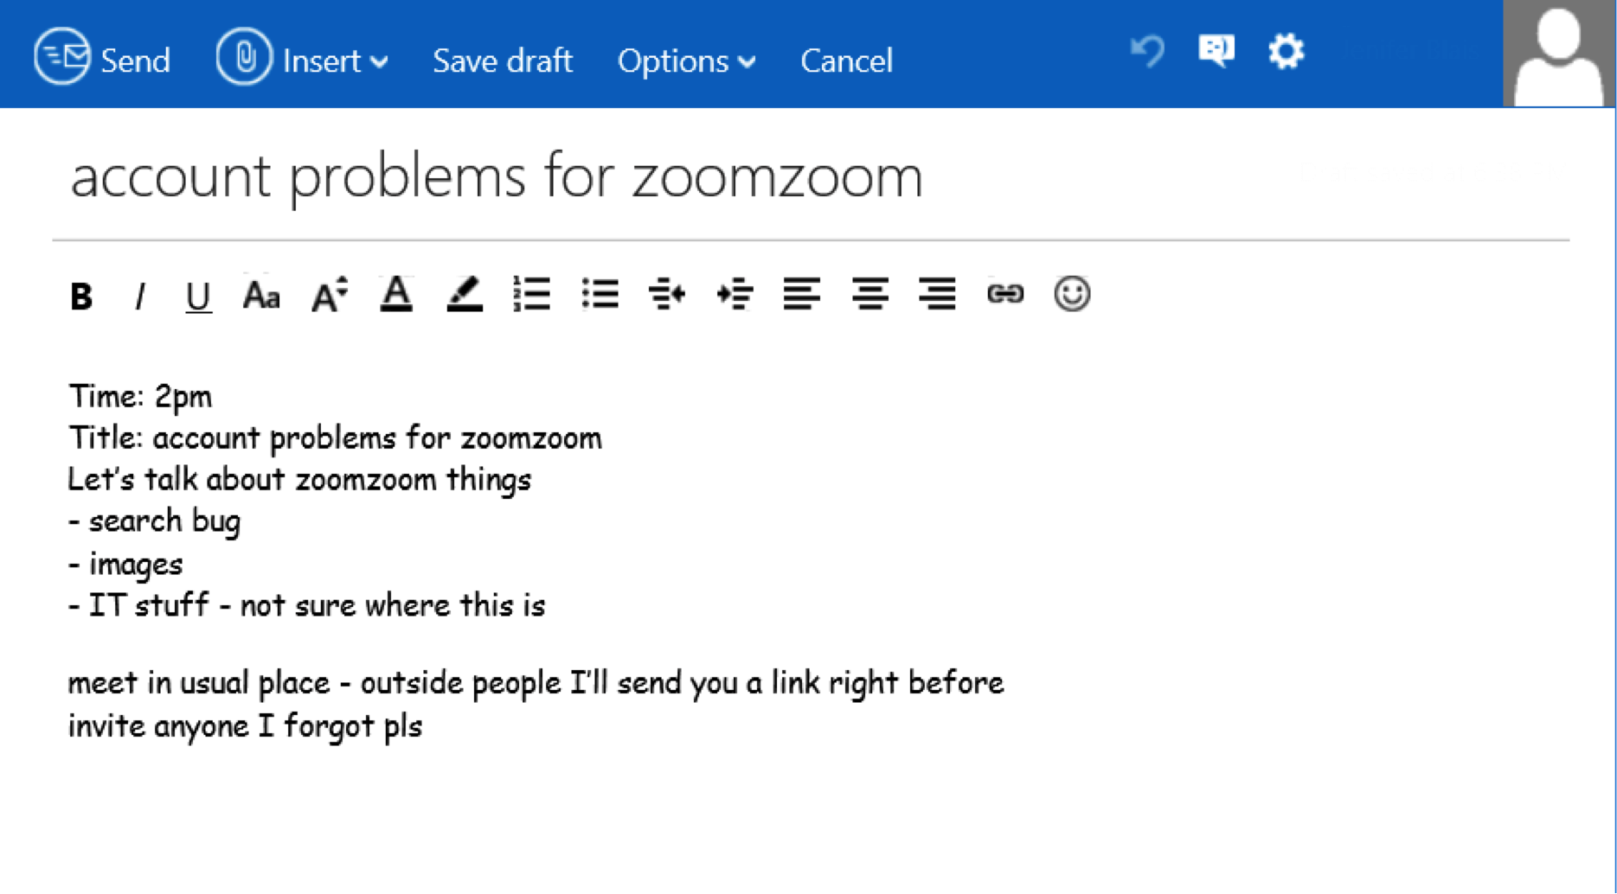Viewport: 1617px width, 894px height.
Task: Align text to the center
Action: [x=869, y=295]
